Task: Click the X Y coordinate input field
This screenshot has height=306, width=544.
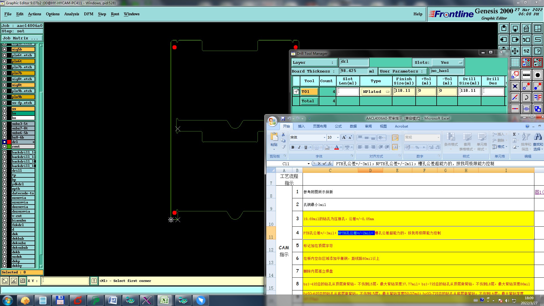Action: point(65,281)
